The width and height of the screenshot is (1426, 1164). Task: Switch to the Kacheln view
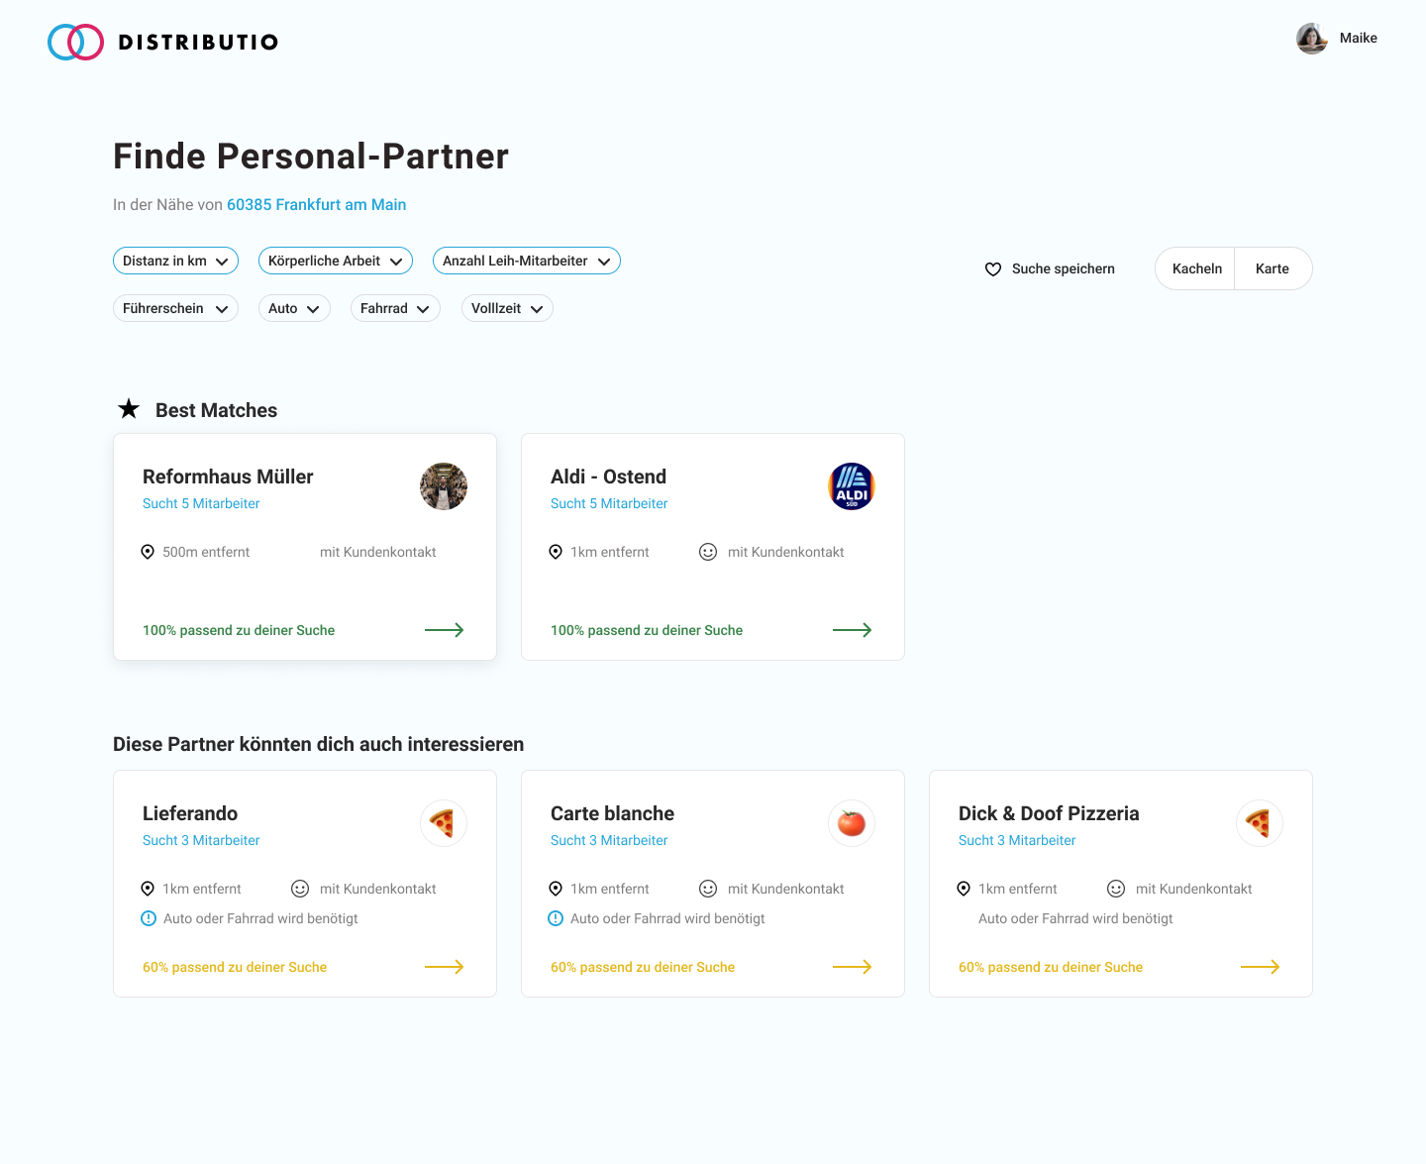pyautogui.click(x=1195, y=268)
